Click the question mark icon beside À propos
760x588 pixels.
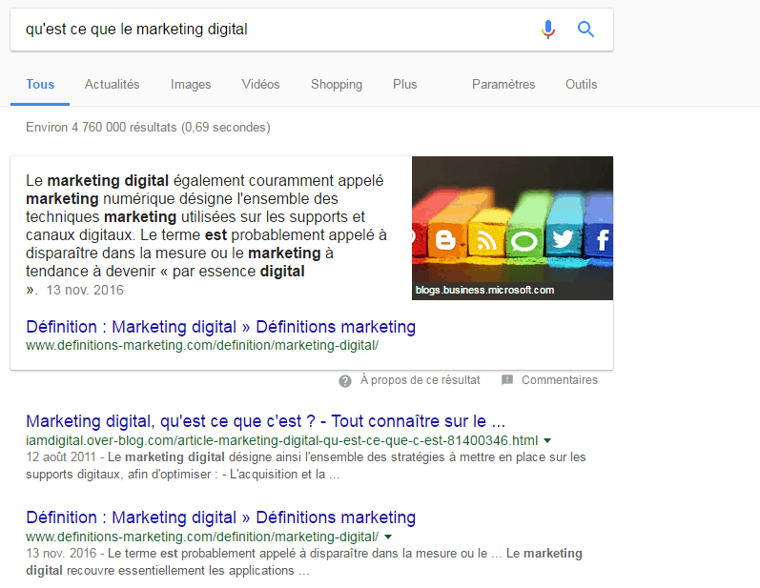345,381
